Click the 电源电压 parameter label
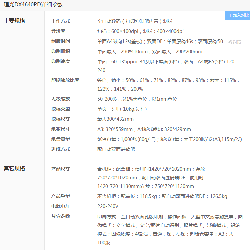The height and width of the screenshot is (250, 250). click(x=61, y=206)
